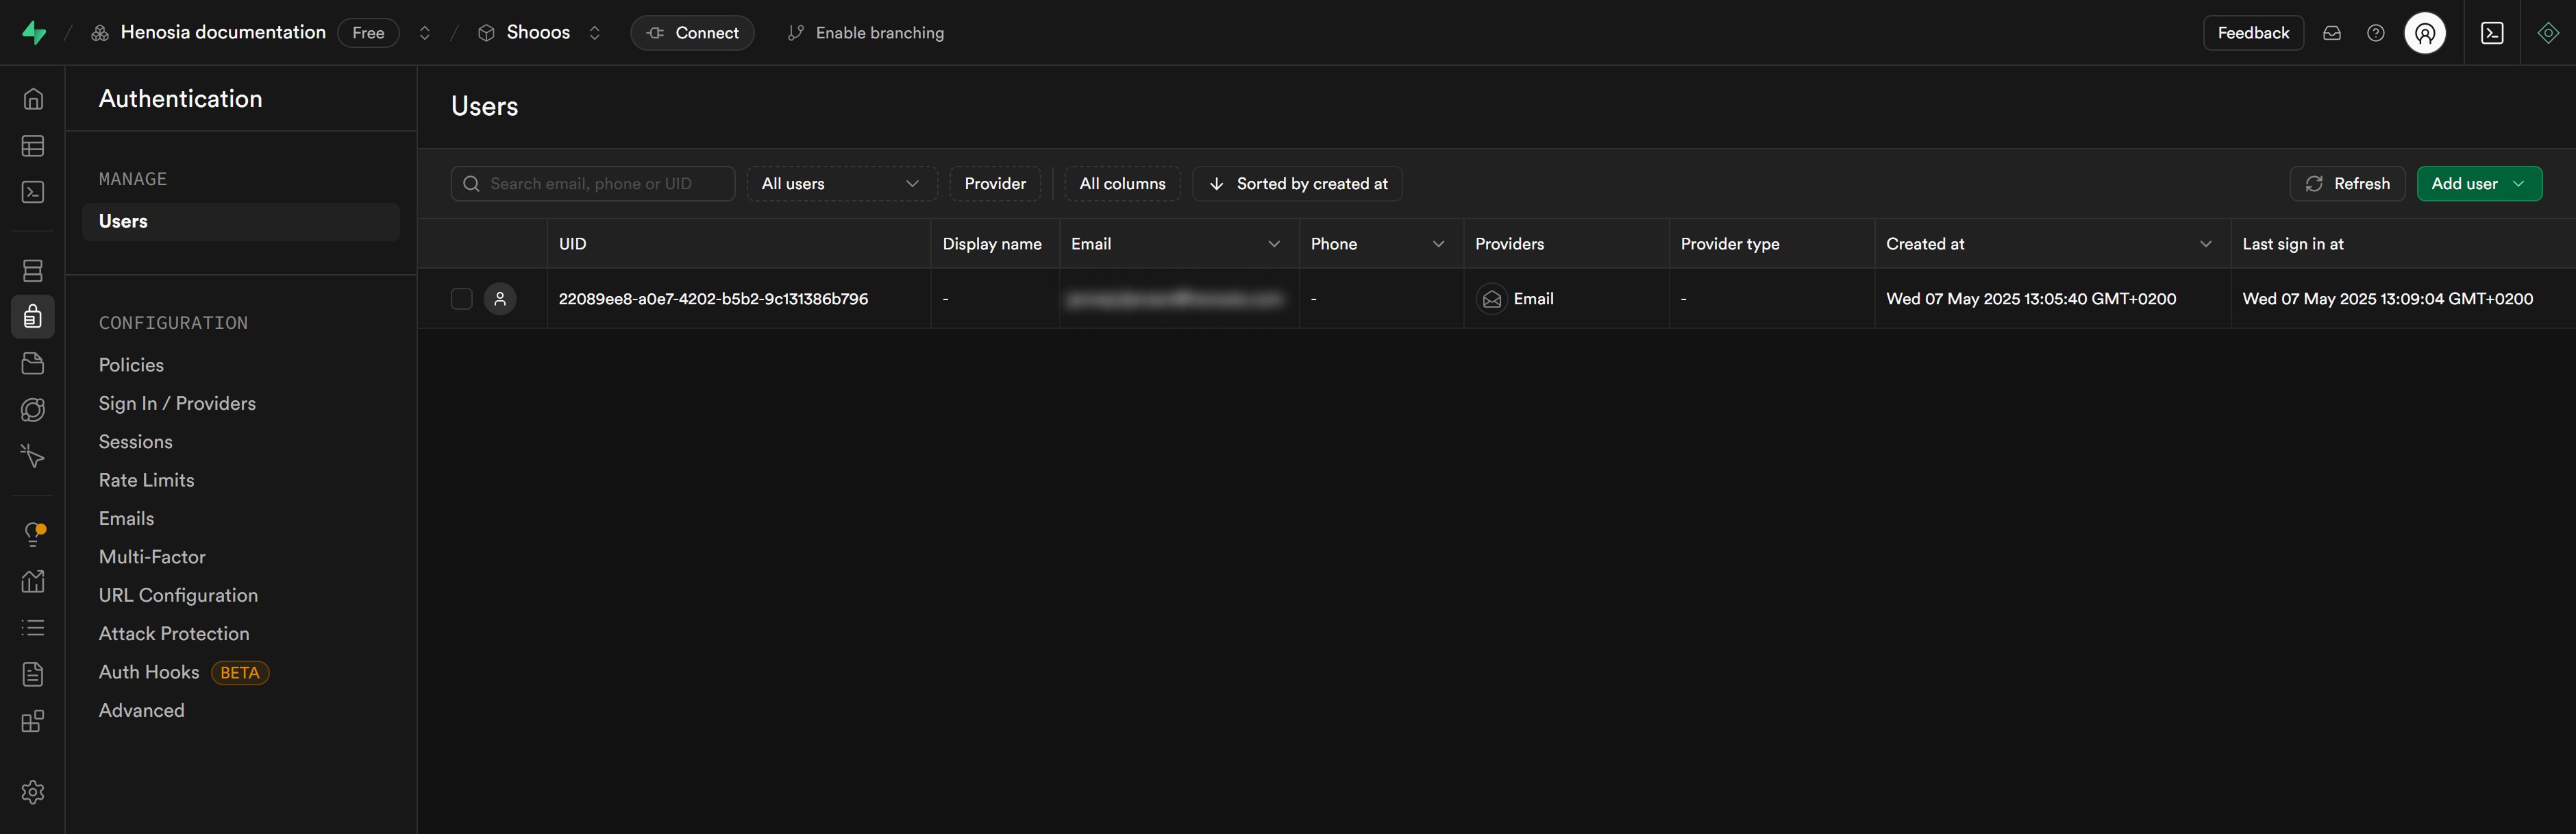Open API Docs document icon in sidebar
2576x834 pixels.
33,674
